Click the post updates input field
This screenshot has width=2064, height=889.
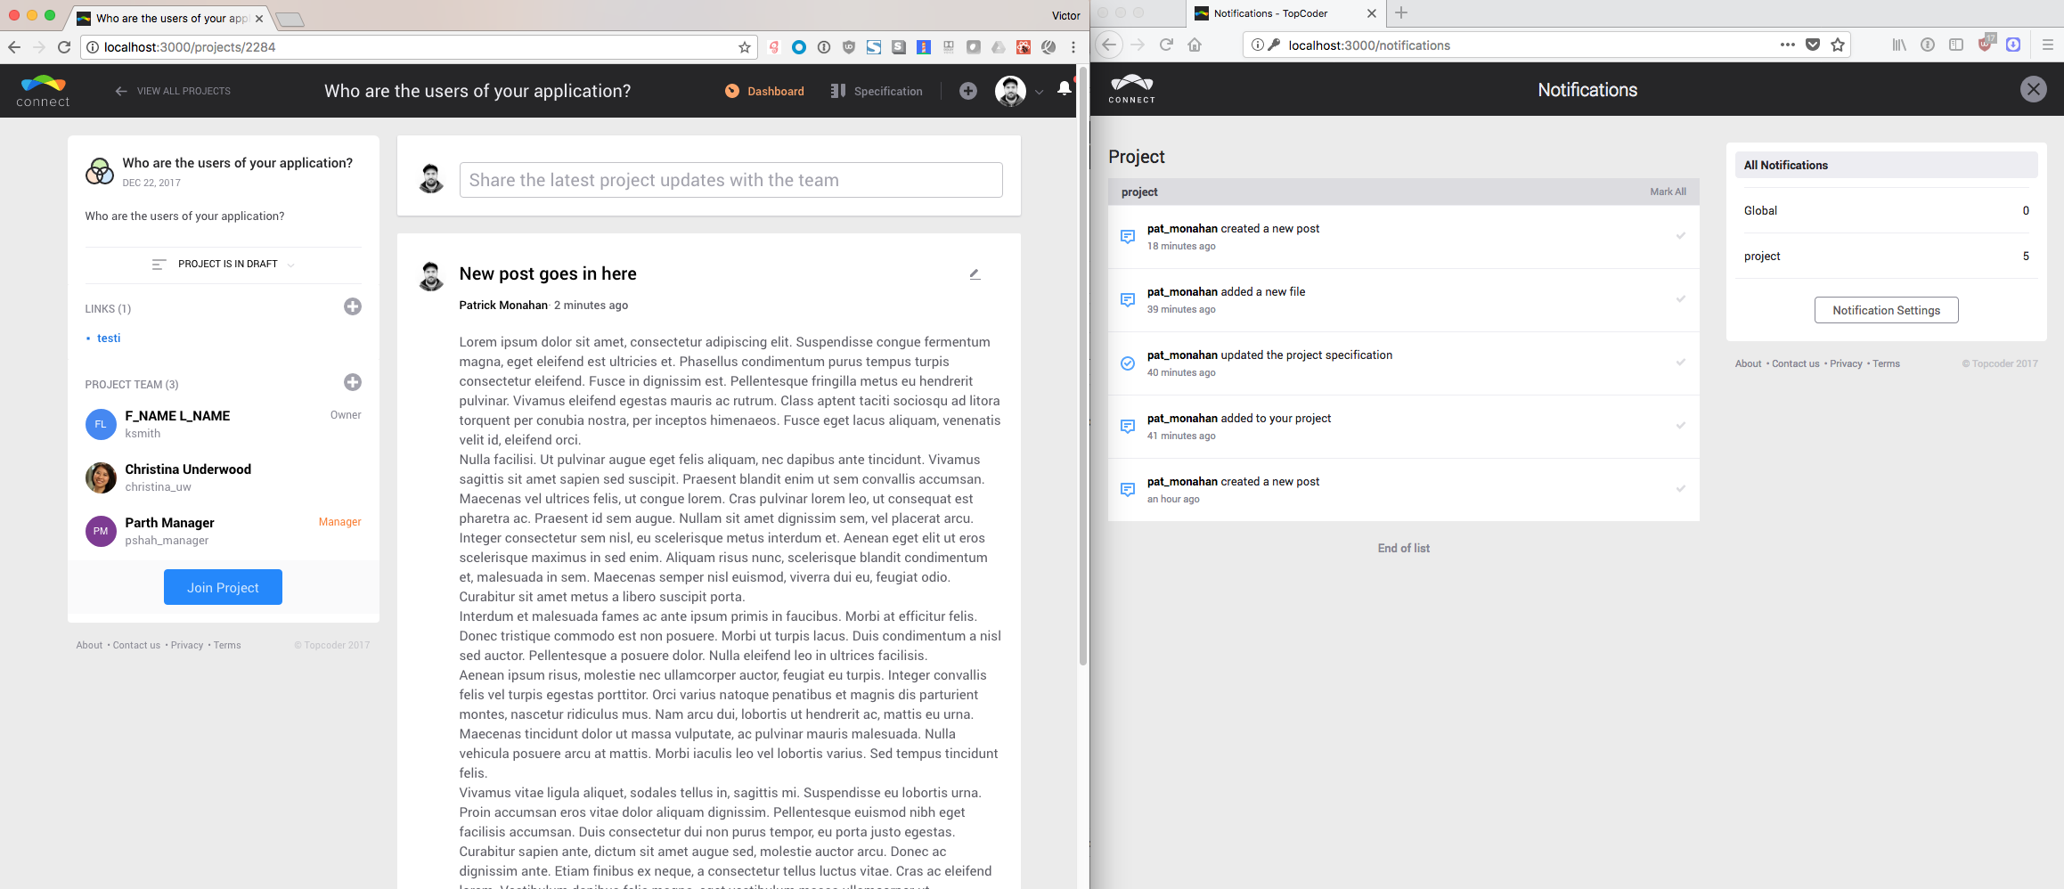pos(730,180)
